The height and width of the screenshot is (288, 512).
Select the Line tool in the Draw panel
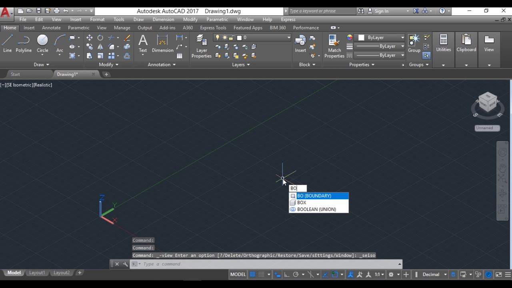coord(7,43)
